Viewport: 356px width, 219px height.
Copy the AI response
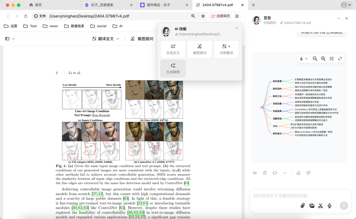click(264, 173)
